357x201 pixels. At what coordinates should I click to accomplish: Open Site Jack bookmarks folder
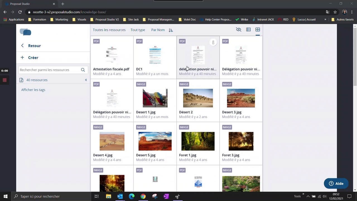click(131, 20)
